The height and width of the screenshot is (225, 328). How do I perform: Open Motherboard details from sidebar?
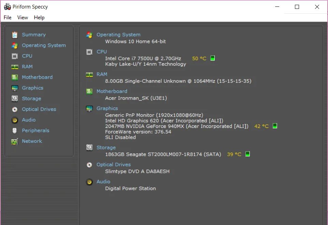point(37,77)
